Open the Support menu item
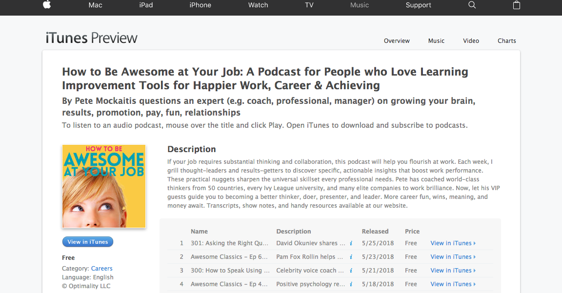This screenshot has width=562, height=293. (x=418, y=5)
